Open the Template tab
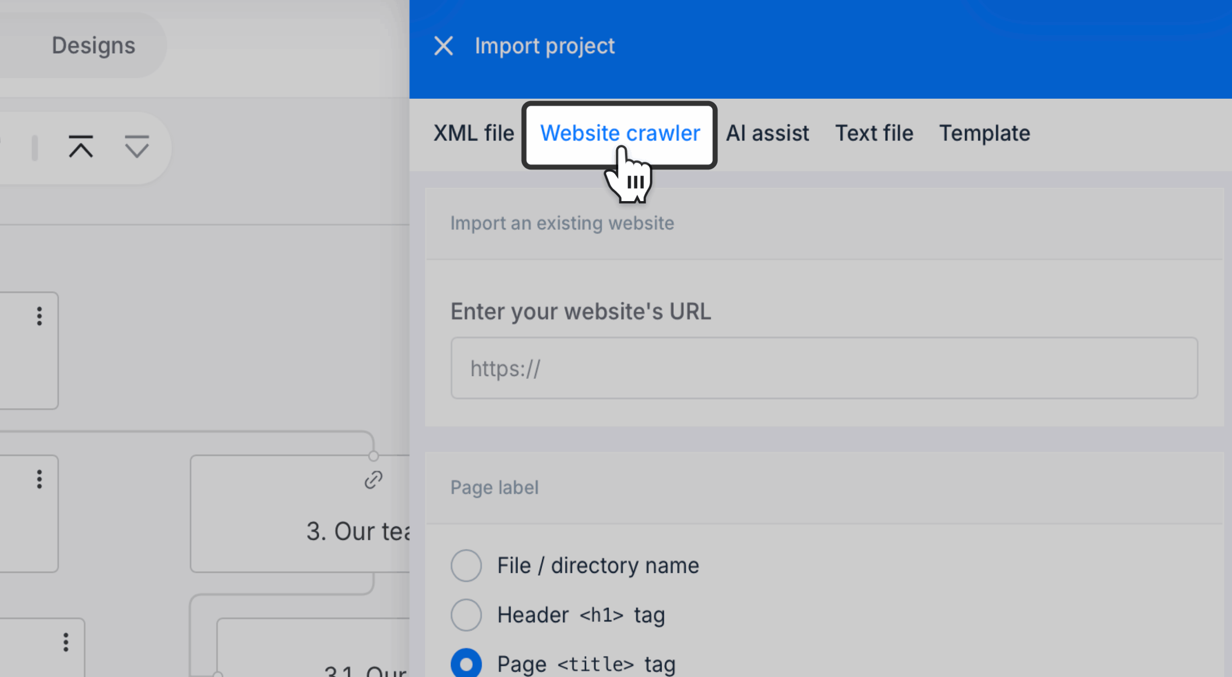 (x=985, y=133)
